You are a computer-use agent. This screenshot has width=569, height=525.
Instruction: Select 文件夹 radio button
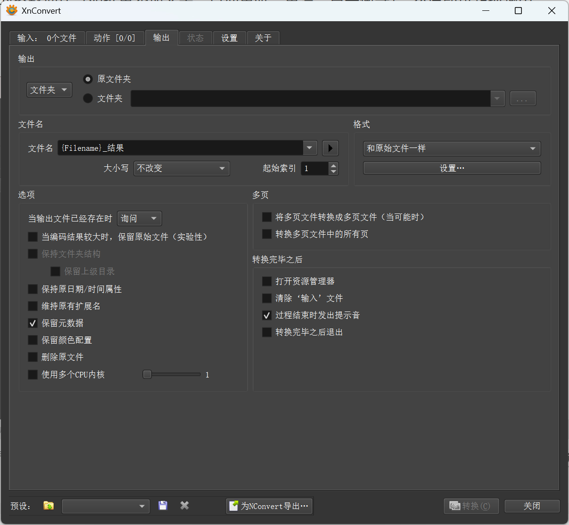click(x=88, y=98)
